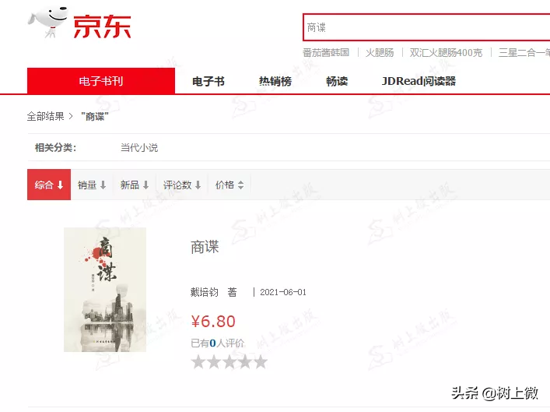Viewport: 550px width, 412px height.
Task: Click the 全部结果 breadcrumb link
Action: (x=46, y=116)
